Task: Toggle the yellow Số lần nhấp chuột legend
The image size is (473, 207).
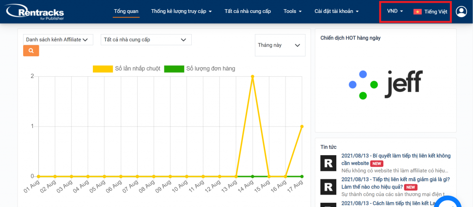Action: pos(127,68)
